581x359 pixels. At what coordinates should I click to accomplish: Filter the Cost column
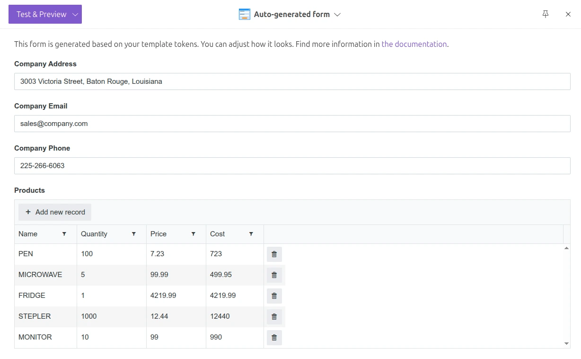251,234
